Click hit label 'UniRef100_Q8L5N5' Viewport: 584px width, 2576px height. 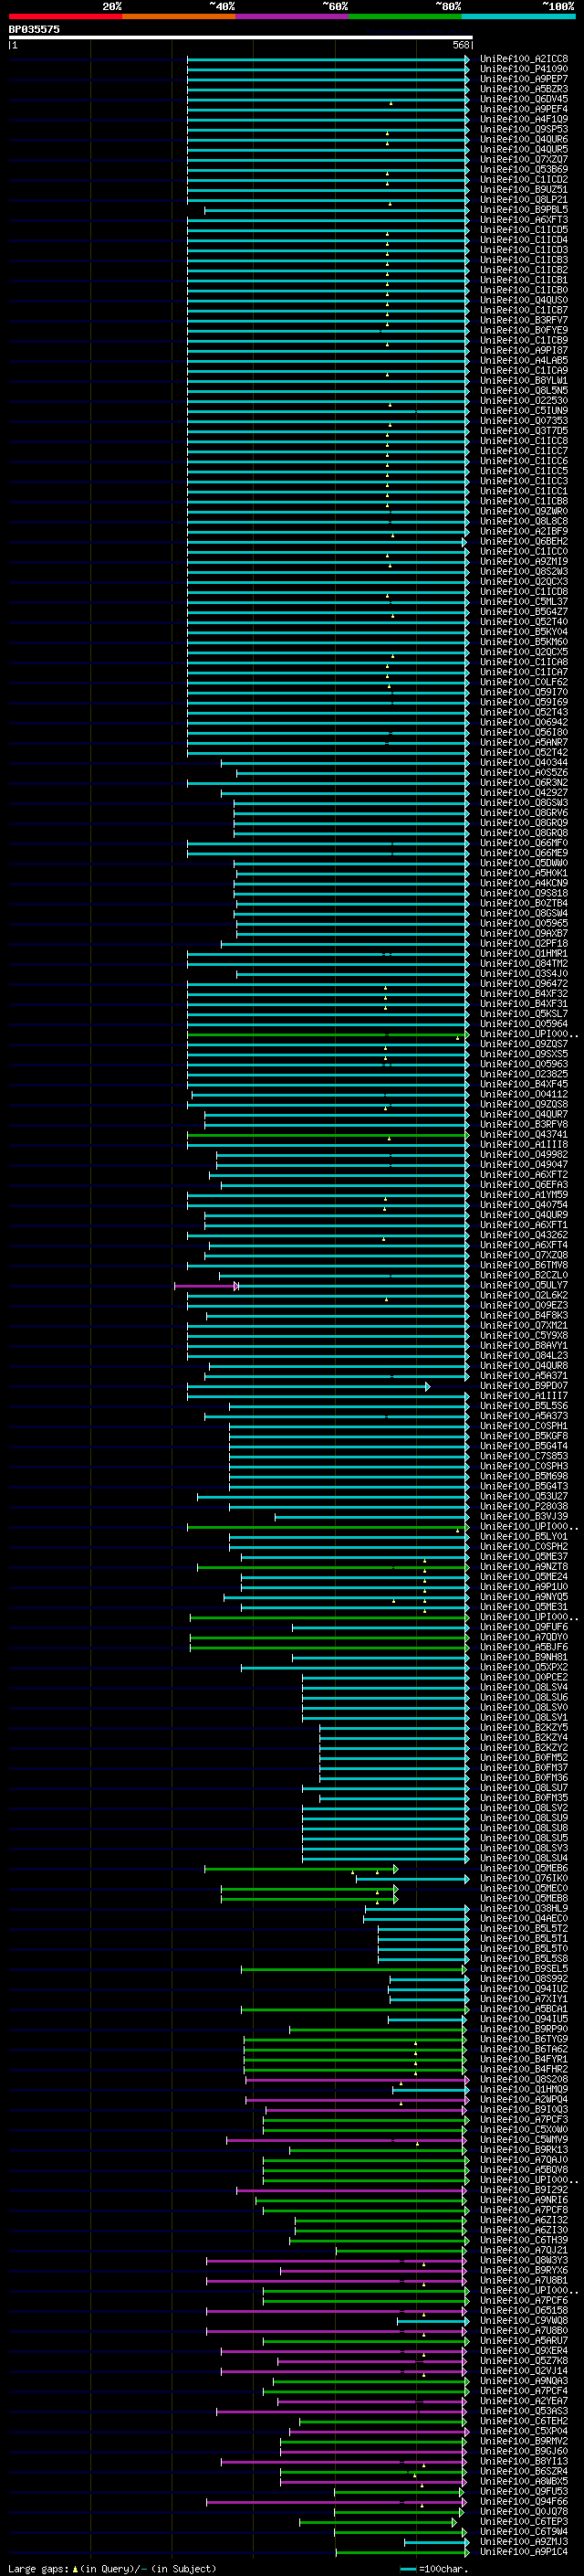point(524,391)
